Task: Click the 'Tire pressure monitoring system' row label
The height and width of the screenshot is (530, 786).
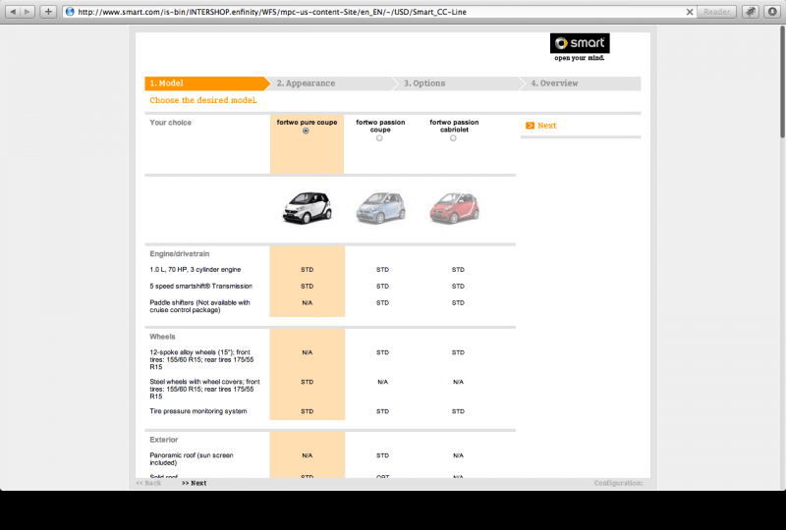Action: coord(198,411)
